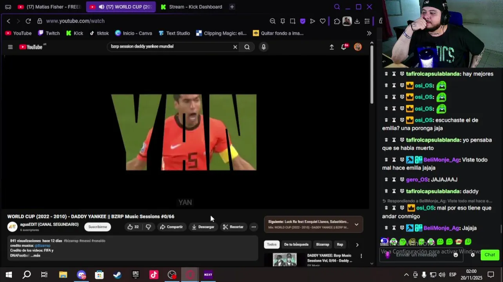Select the Todos filter chip

(272, 244)
